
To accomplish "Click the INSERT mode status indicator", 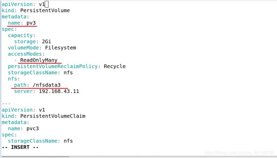I will pos(20,147).
